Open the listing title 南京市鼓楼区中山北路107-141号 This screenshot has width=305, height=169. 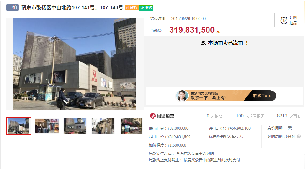pos(72,7)
